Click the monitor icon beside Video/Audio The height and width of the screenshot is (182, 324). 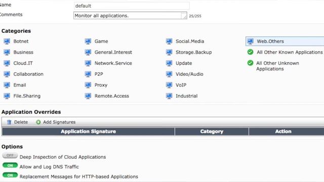pyautogui.click(x=169, y=74)
